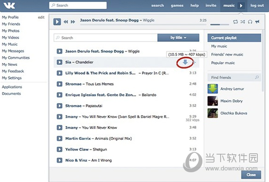
Task: Click the volume slider in the player
Action: point(220,25)
